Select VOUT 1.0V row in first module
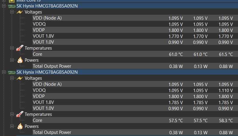Viewport: 238px width, 136px height. pyautogui.click(x=135, y=42)
